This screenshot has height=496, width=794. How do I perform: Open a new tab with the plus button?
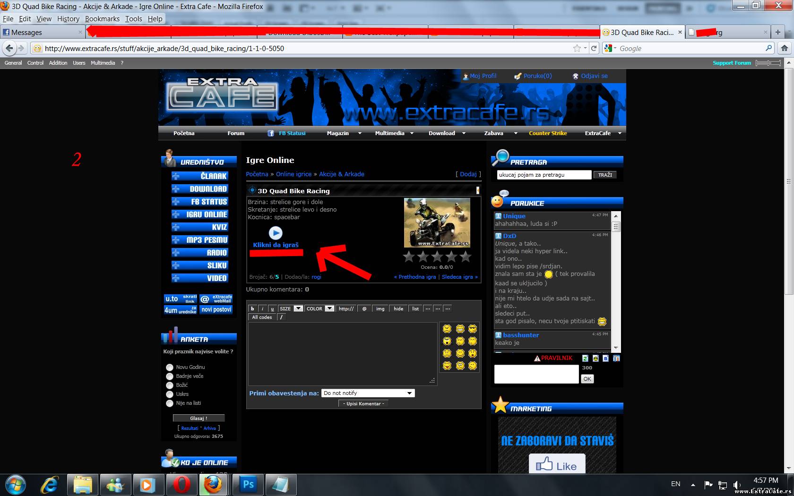777,32
